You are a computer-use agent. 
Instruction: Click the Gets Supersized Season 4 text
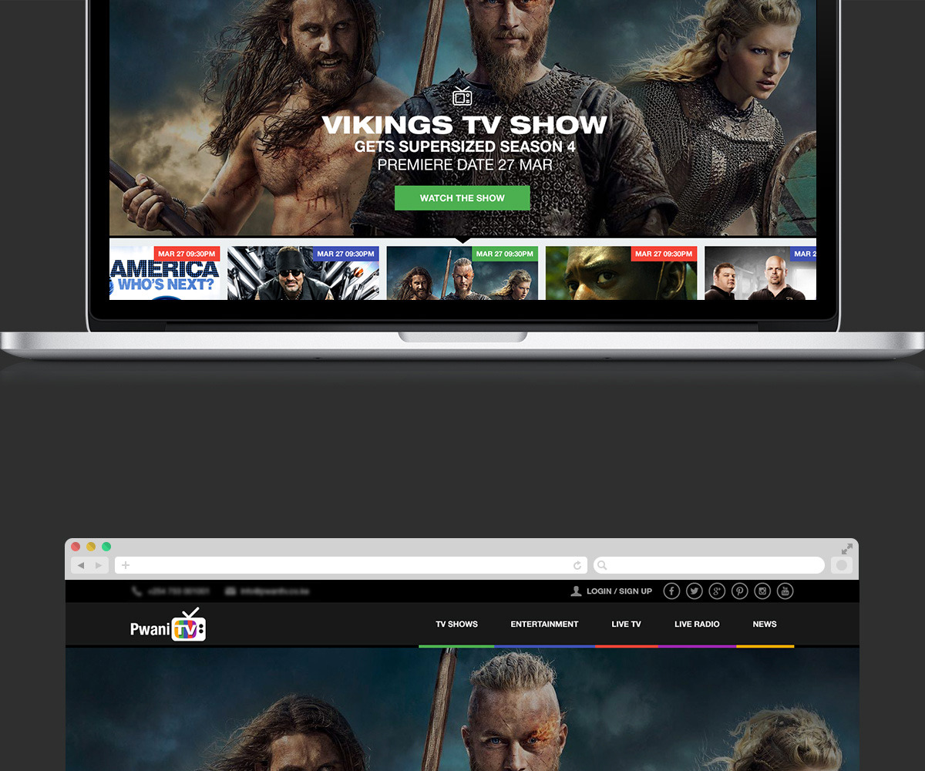pyautogui.click(x=465, y=146)
